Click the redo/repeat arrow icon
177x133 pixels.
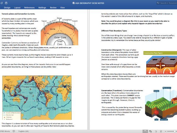pyautogui.click(x=2, y=3)
